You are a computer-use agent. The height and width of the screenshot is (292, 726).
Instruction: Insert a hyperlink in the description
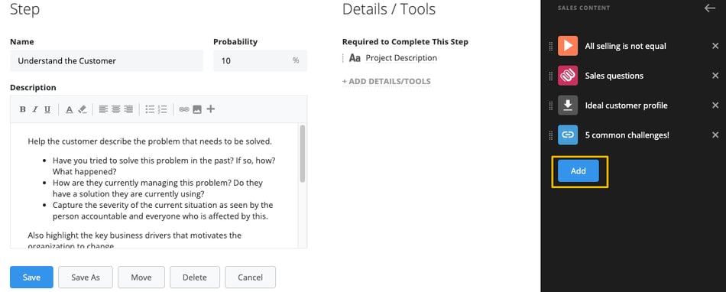(184, 109)
